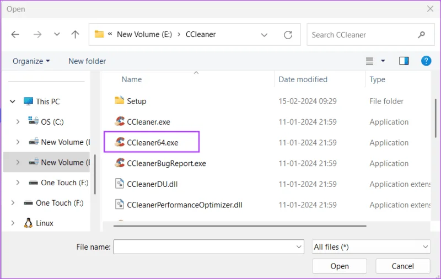Select the Setup folder icon

[x=120, y=100]
